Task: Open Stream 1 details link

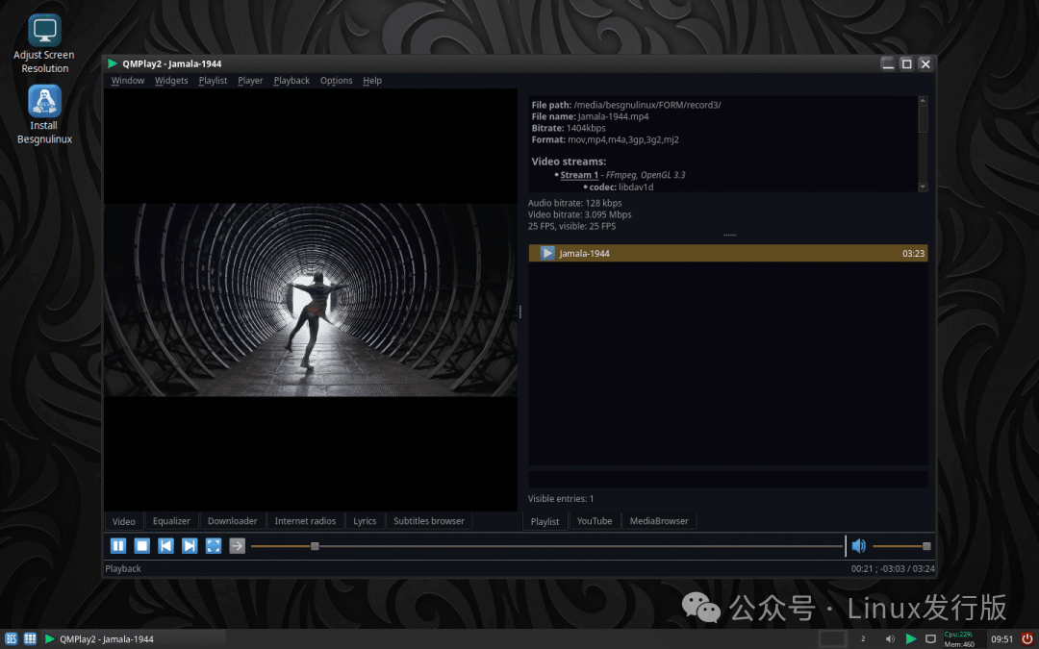Action: [x=579, y=174]
